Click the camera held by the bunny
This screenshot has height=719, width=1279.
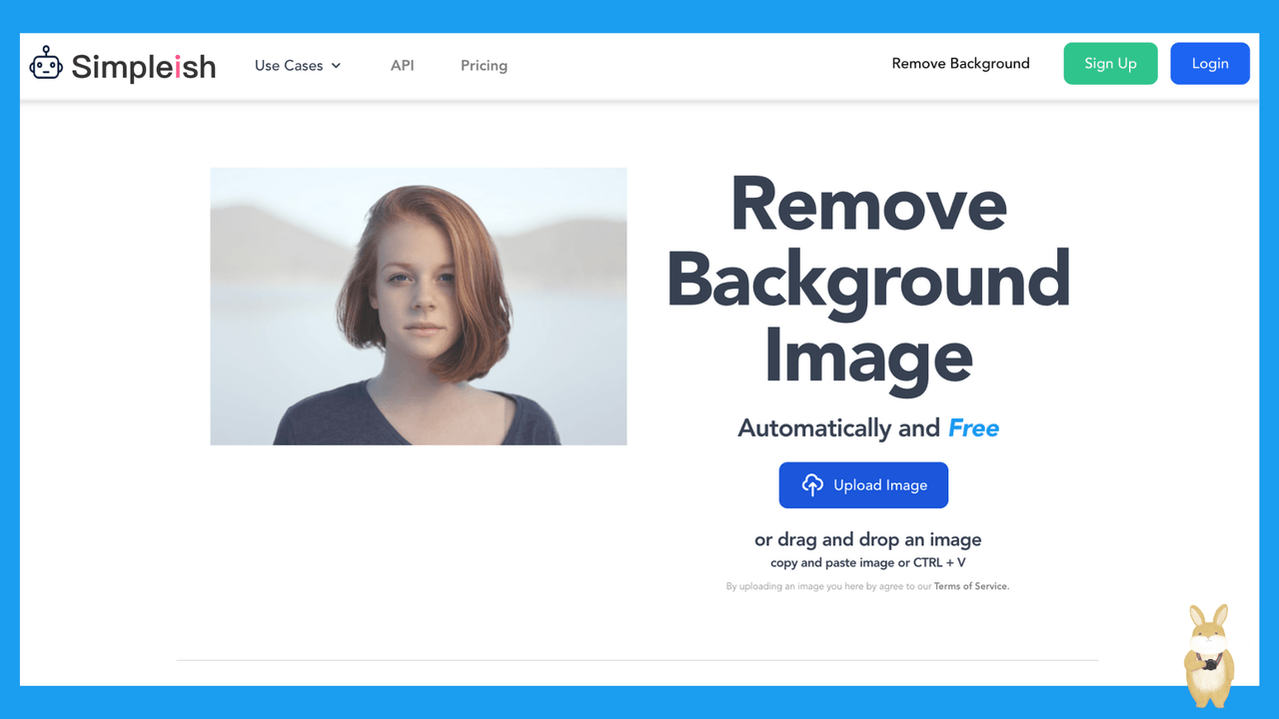(x=1210, y=663)
